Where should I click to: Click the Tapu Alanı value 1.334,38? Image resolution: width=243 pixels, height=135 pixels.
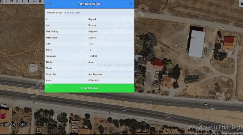pos(111,56)
